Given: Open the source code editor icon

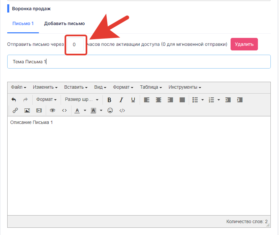Looking at the screenshot, I should pos(122,110).
